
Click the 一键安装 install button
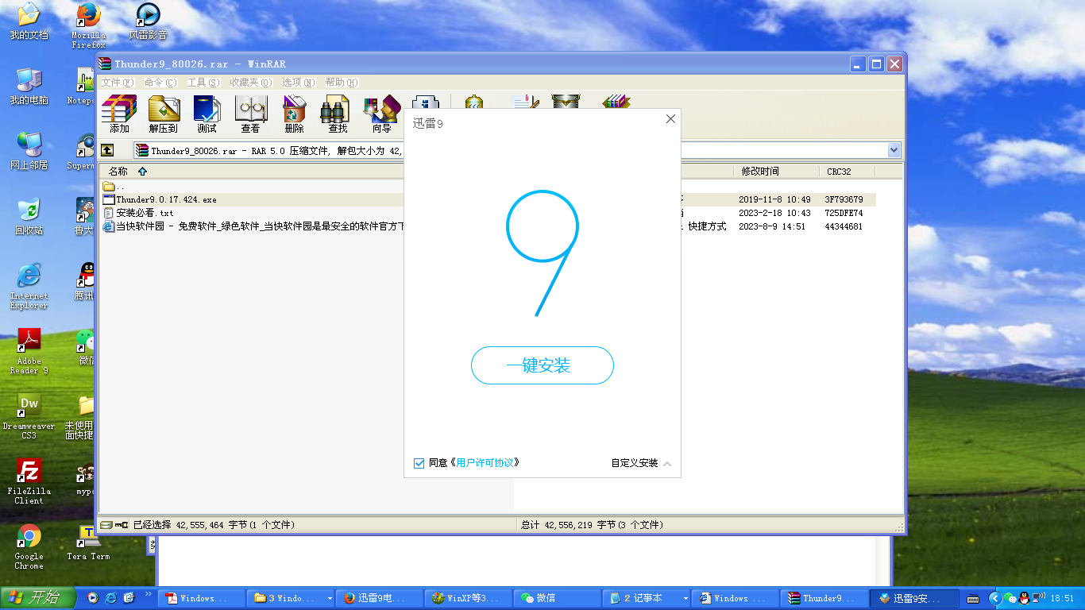click(542, 365)
